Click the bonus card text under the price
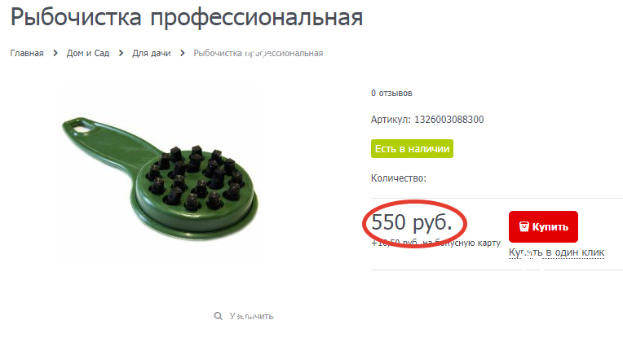Viewport: 623px width, 342px height. (x=435, y=243)
